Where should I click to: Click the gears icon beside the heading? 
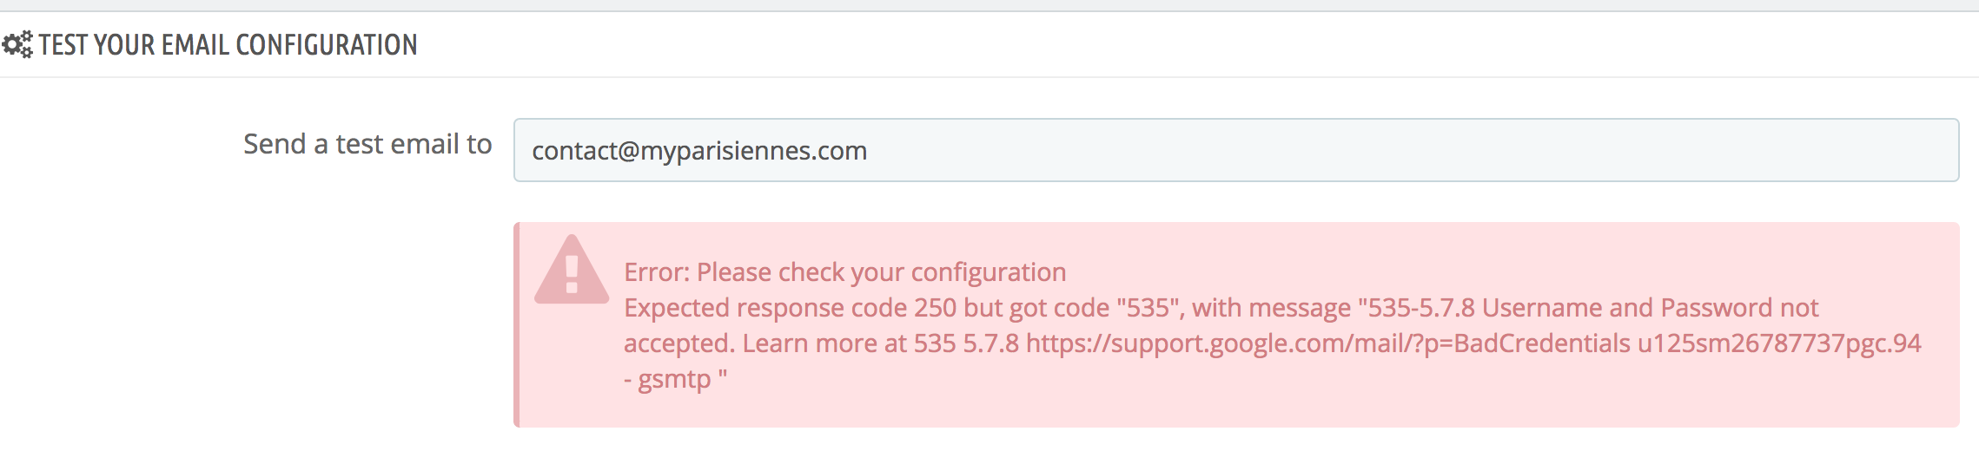17,44
